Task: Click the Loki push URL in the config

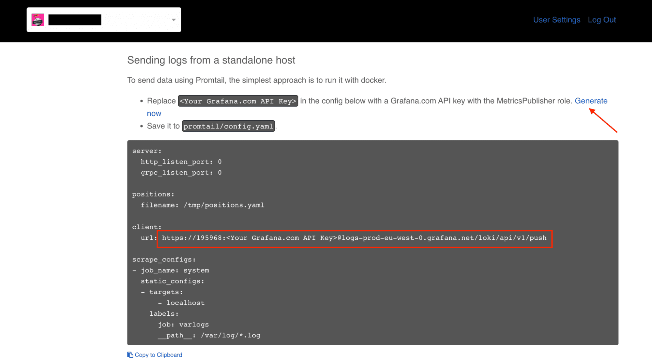Action: pos(354,238)
